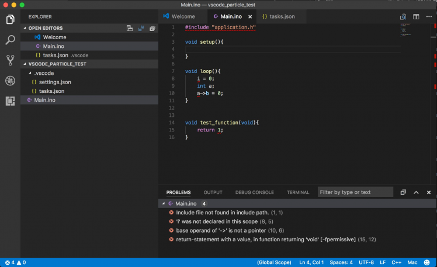
Task: Collapse the Main.ino problems group
Action: pos(163,203)
